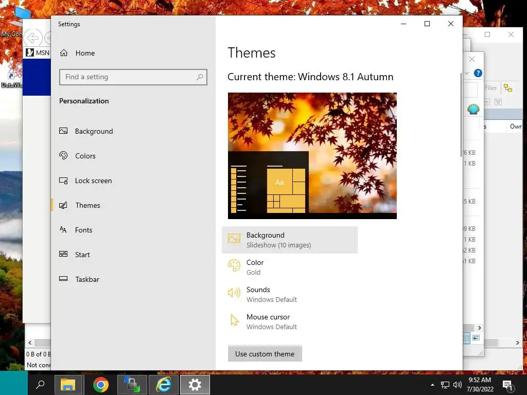The height and width of the screenshot is (395, 527).
Task: Go to Settings Home
Action: [x=77, y=53]
